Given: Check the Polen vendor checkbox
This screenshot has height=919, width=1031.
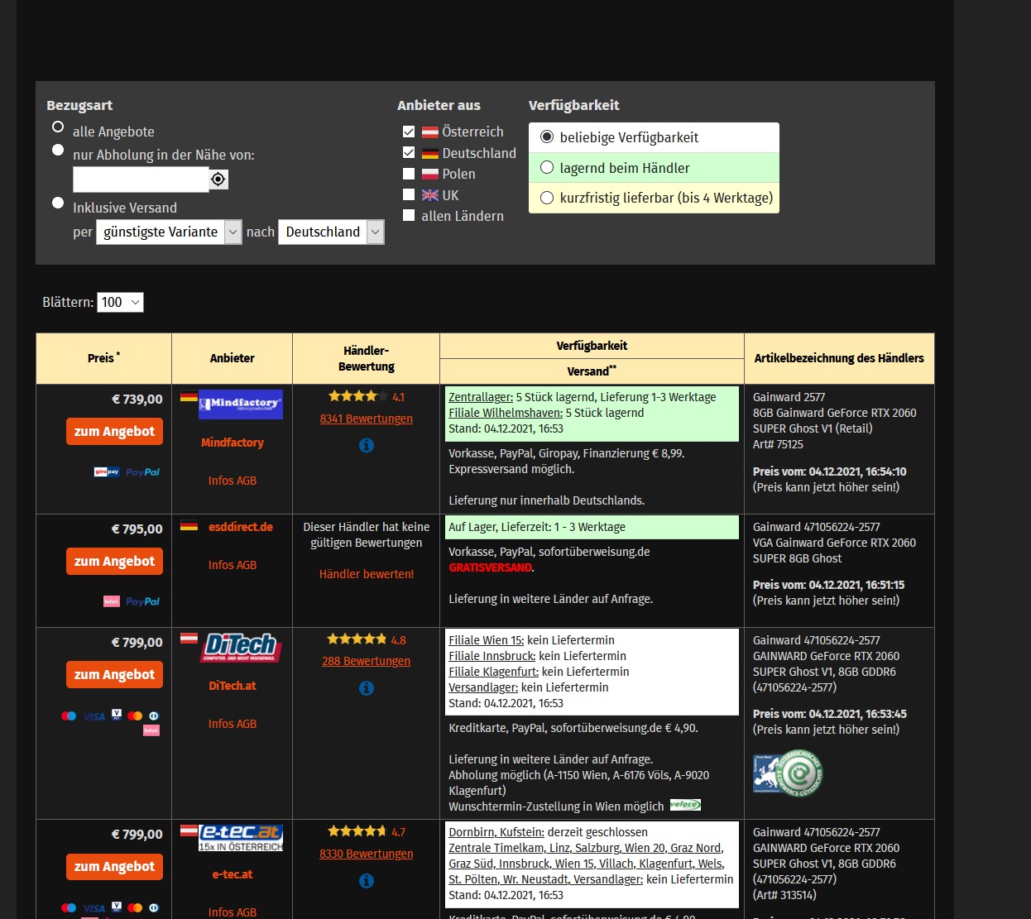Looking at the screenshot, I should pos(409,174).
